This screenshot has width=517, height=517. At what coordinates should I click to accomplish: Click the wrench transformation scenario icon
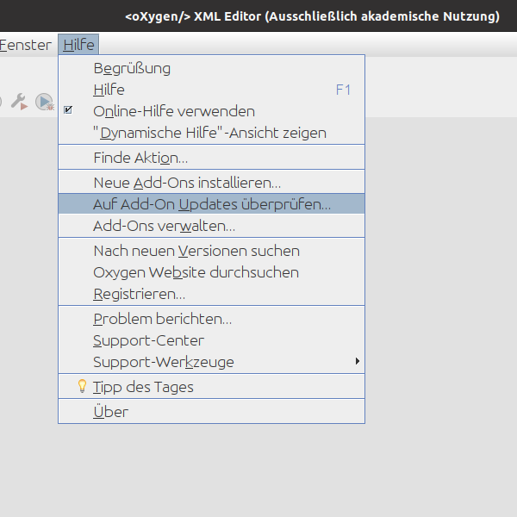pos(18,102)
